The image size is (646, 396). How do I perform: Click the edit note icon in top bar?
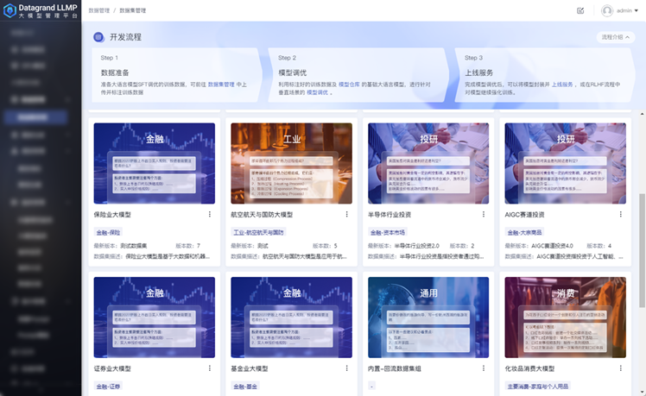point(580,10)
